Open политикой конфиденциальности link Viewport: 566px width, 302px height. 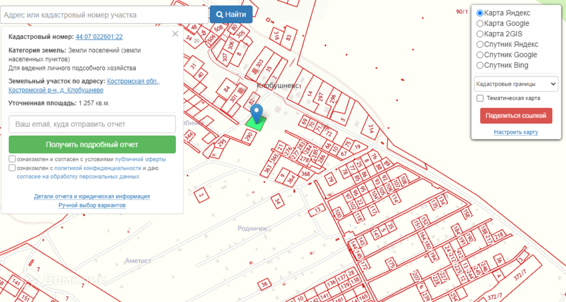[98, 168]
